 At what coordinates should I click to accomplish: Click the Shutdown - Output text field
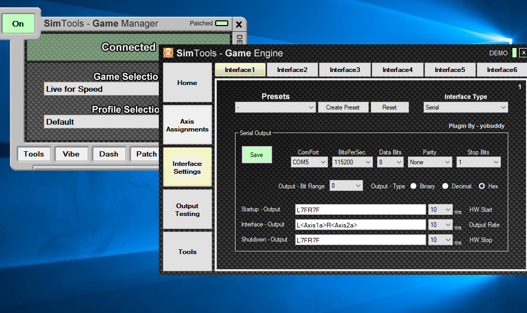coord(360,240)
